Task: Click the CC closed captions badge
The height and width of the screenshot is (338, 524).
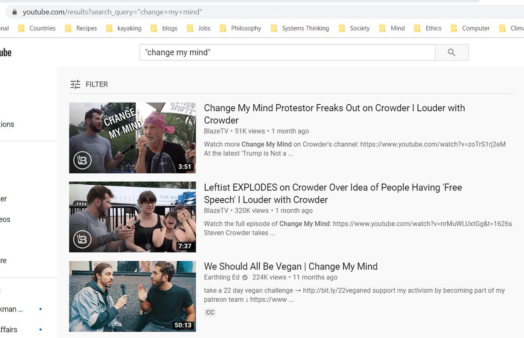Action: click(x=210, y=313)
